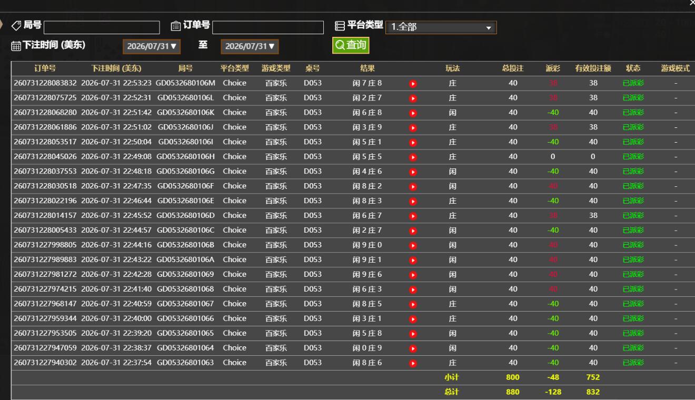The image size is (695, 400).
Task: Open the end date picker after 至
Action: pos(250,46)
